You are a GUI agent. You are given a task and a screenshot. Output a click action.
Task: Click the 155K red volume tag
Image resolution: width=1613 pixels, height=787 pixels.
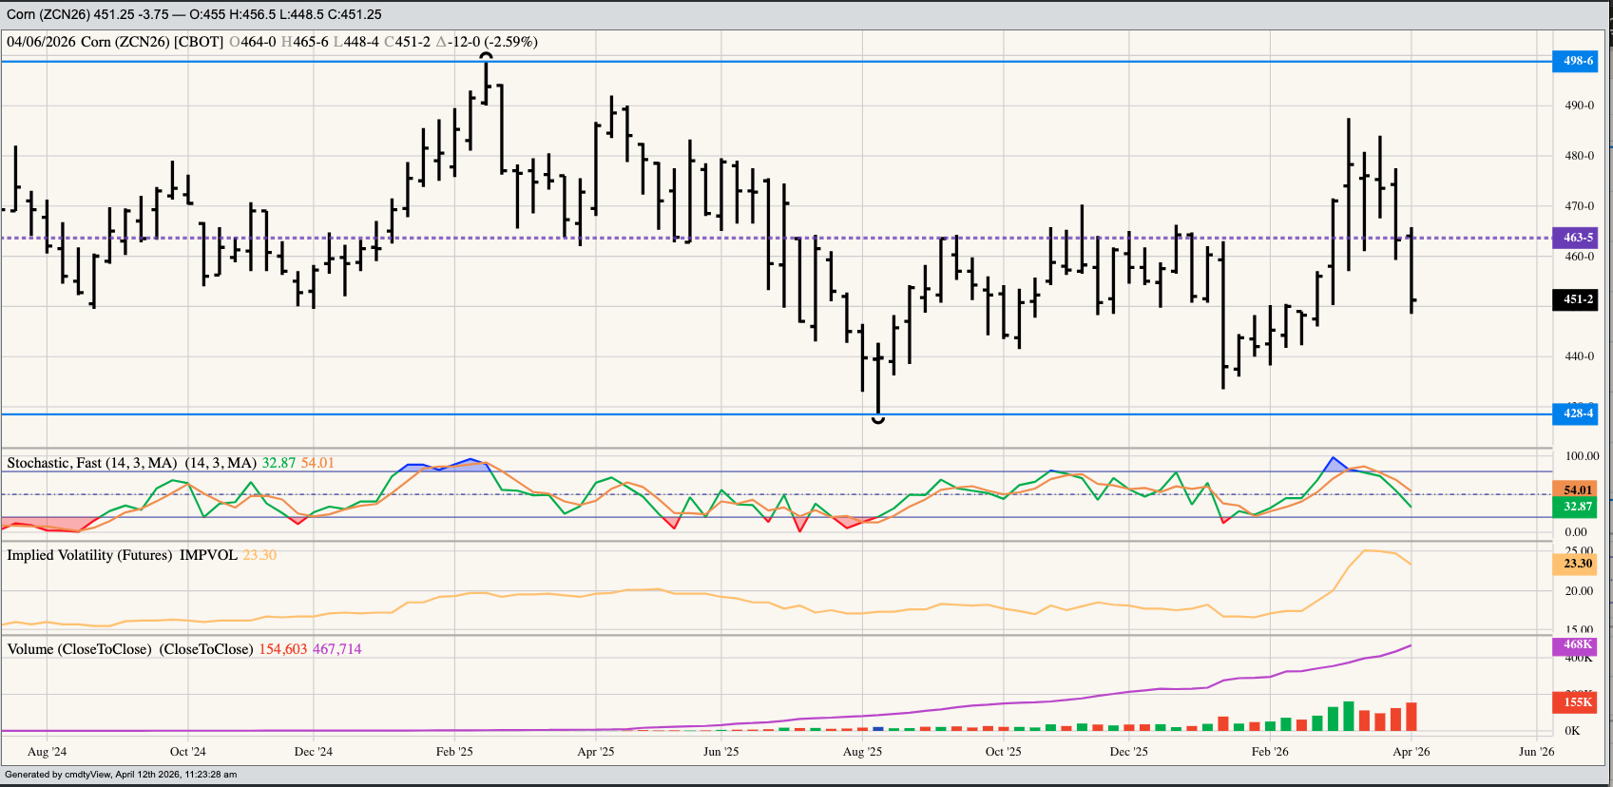pyautogui.click(x=1576, y=702)
